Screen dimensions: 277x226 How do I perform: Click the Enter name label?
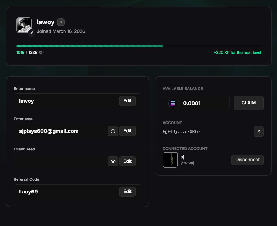click(x=24, y=89)
